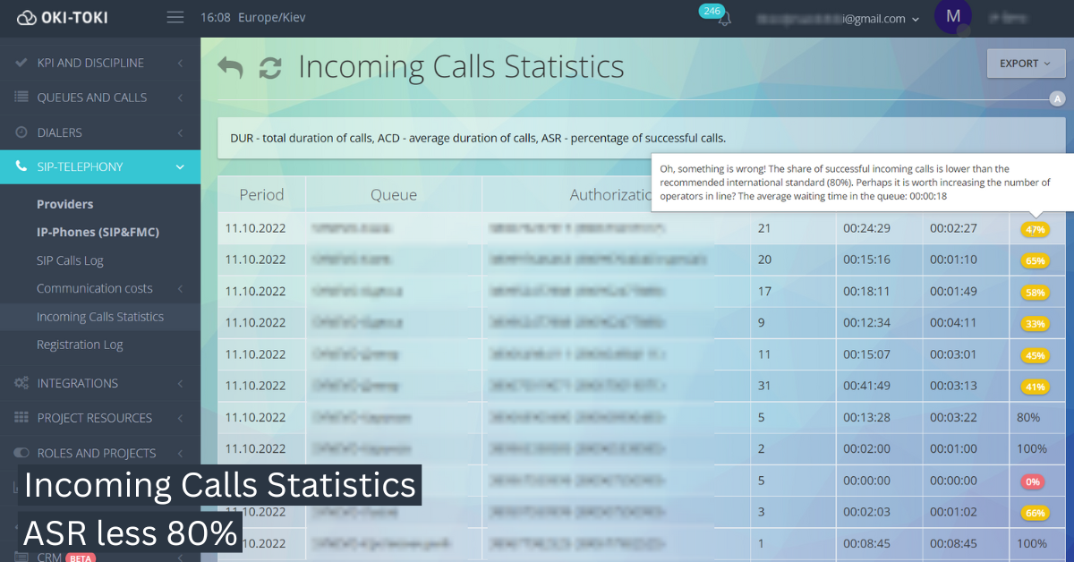Click the 47% ASR badge
This screenshot has width=1074, height=562.
point(1036,229)
